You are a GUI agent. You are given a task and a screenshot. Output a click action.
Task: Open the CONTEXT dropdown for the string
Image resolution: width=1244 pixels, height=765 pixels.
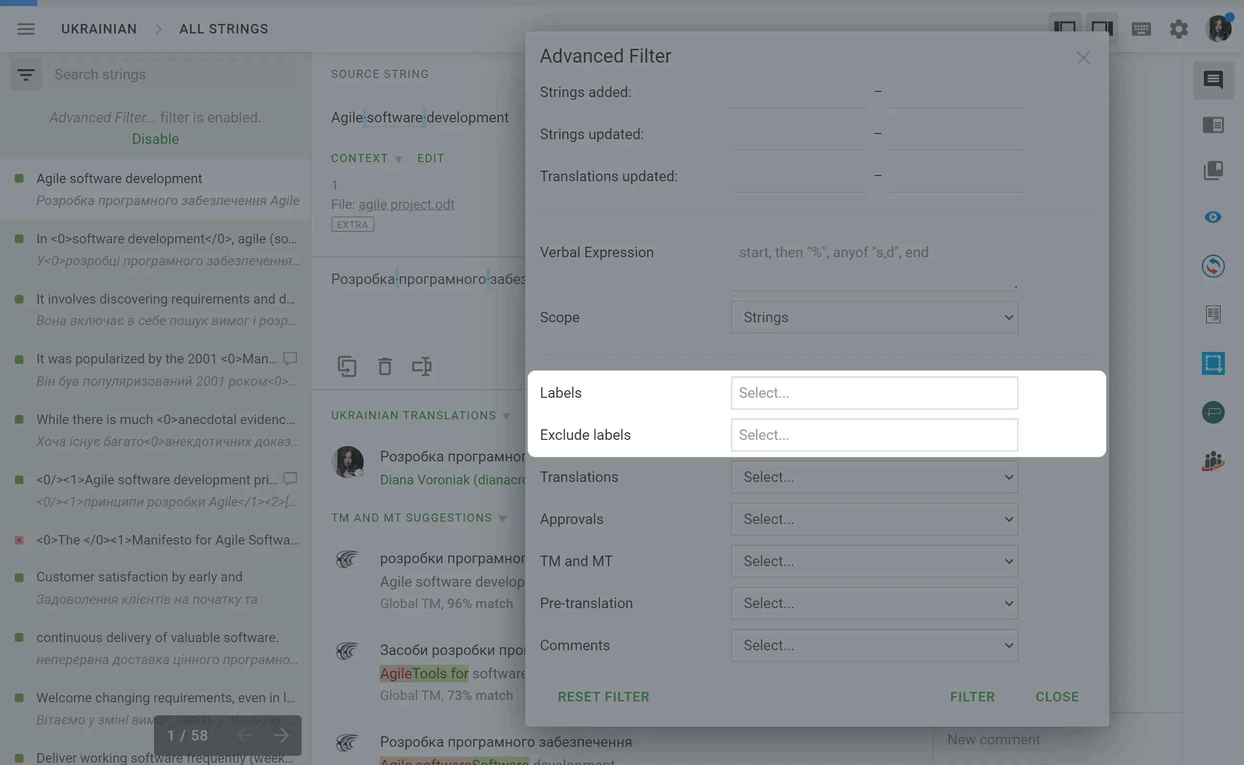366,158
